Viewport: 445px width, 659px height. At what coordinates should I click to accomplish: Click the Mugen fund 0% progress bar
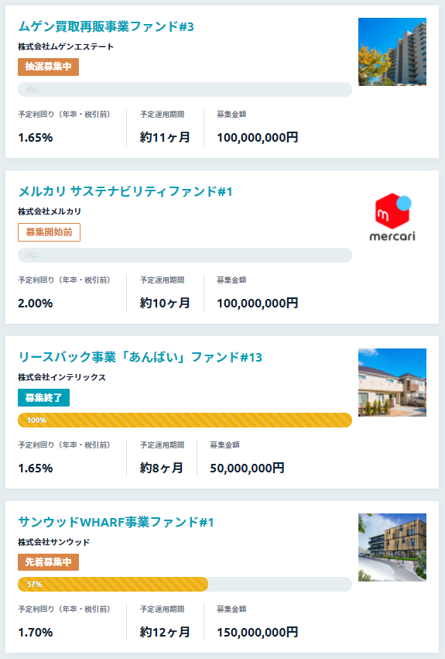click(x=185, y=90)
